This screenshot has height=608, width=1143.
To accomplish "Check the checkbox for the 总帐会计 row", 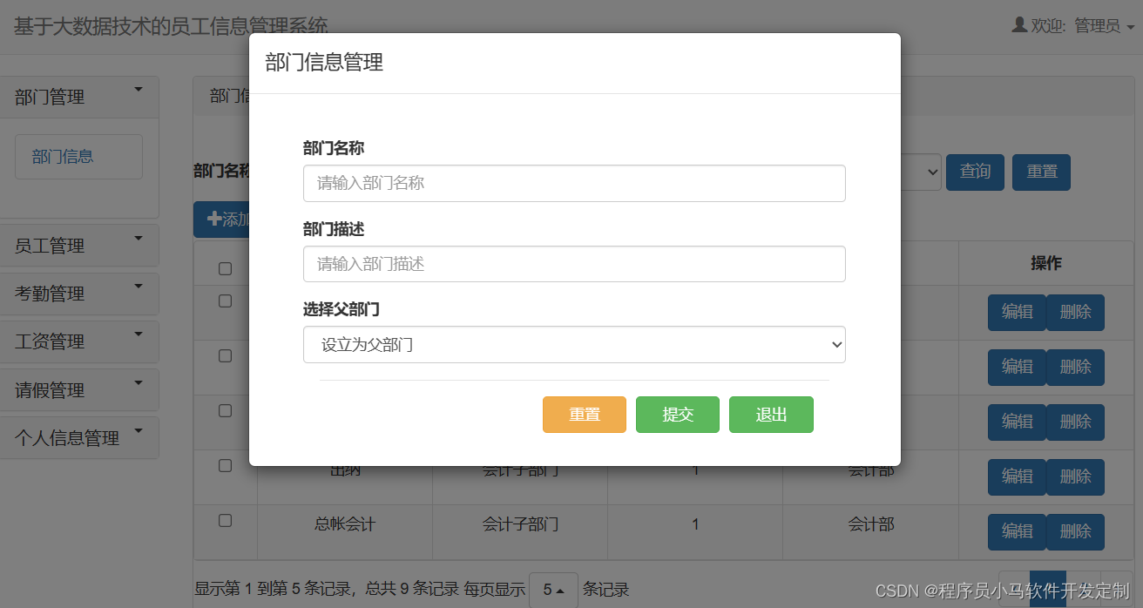I will (224, 520).
